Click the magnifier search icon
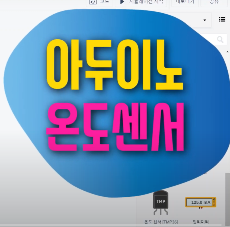The height and width of the screenshot is (227, 230). pyautogui.click(x=220, y=39)
